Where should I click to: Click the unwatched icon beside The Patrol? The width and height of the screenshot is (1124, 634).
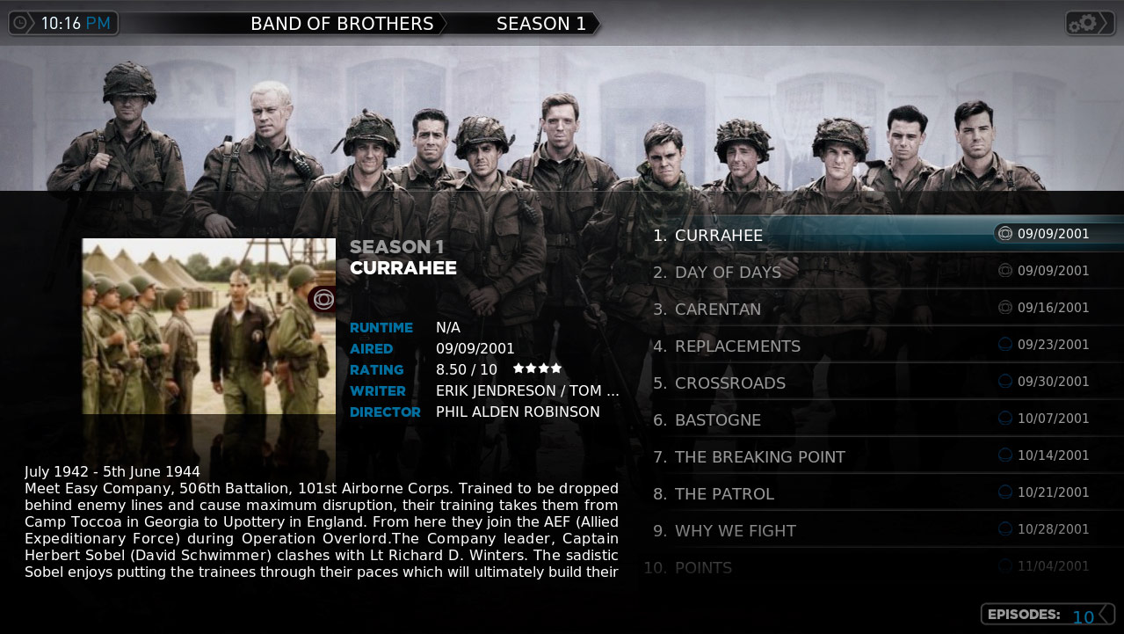click(1006, 492)
